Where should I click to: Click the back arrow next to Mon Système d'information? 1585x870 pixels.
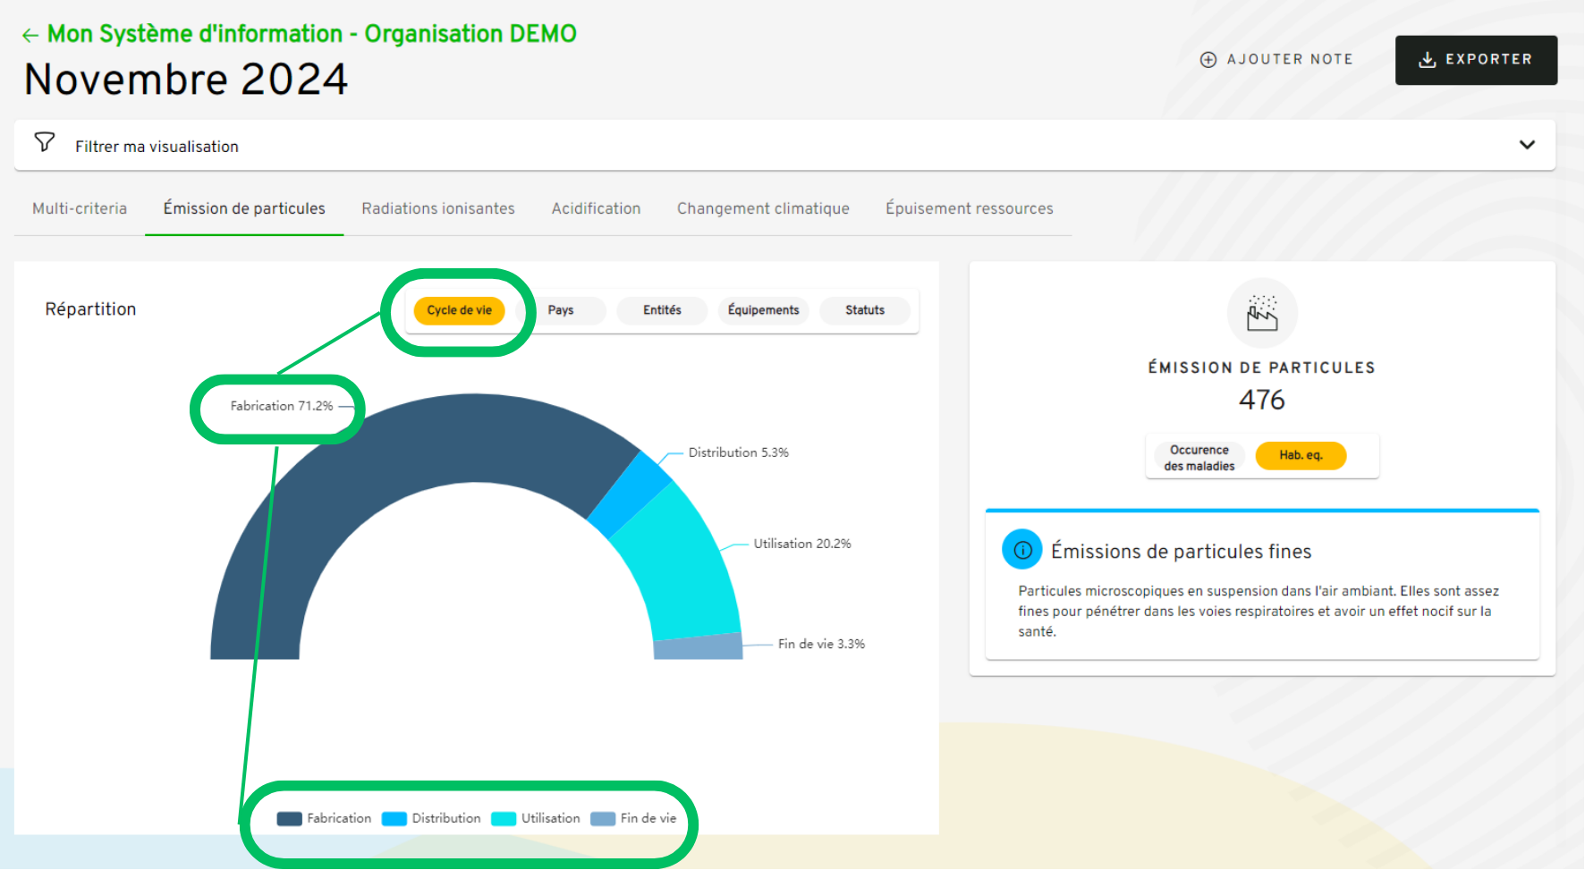(x=30, y=35)
